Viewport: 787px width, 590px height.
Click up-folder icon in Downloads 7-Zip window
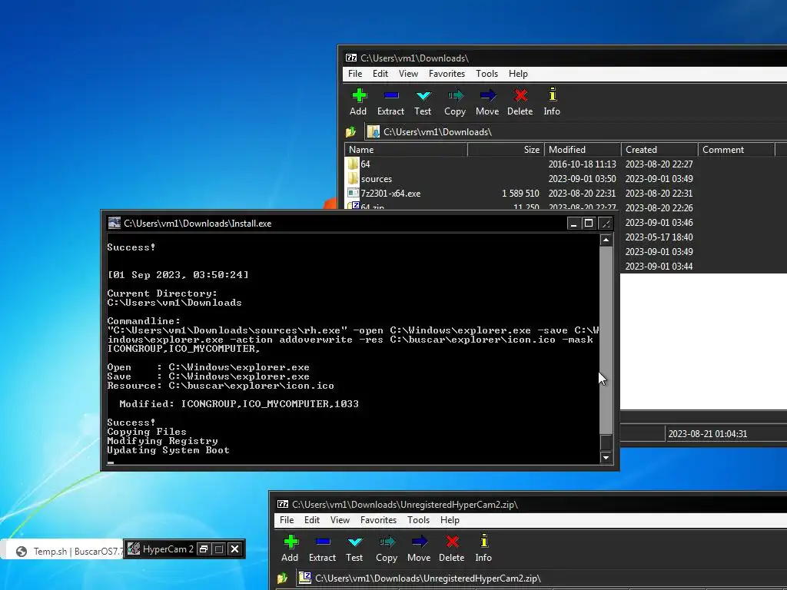pyautogui.click(x=350, y=132)
